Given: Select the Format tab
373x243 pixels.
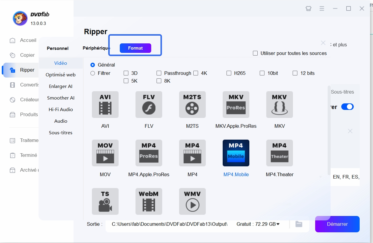Looking at the screenshot, I should pyautogui.click(x=136, y=48).
